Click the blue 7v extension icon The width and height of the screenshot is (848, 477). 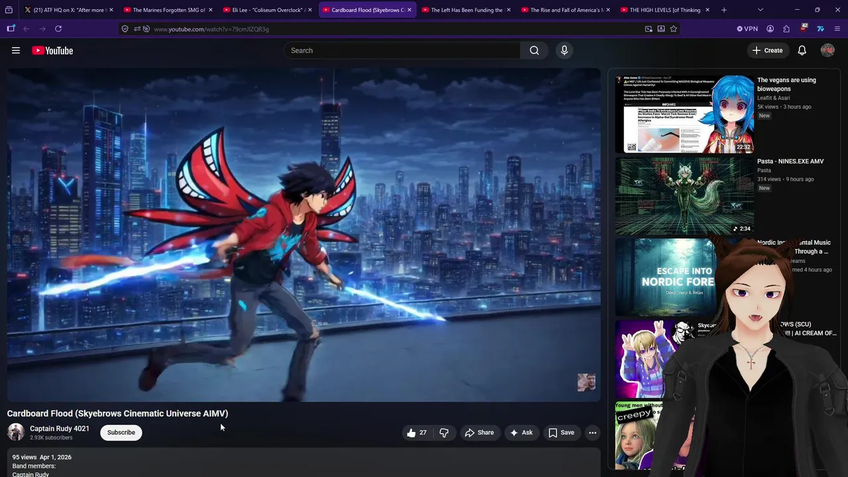820,28
